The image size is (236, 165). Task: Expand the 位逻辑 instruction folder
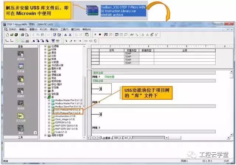click(45, 46)
